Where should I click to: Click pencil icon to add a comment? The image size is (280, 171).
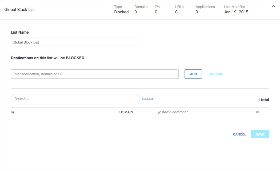click(159, 112)
